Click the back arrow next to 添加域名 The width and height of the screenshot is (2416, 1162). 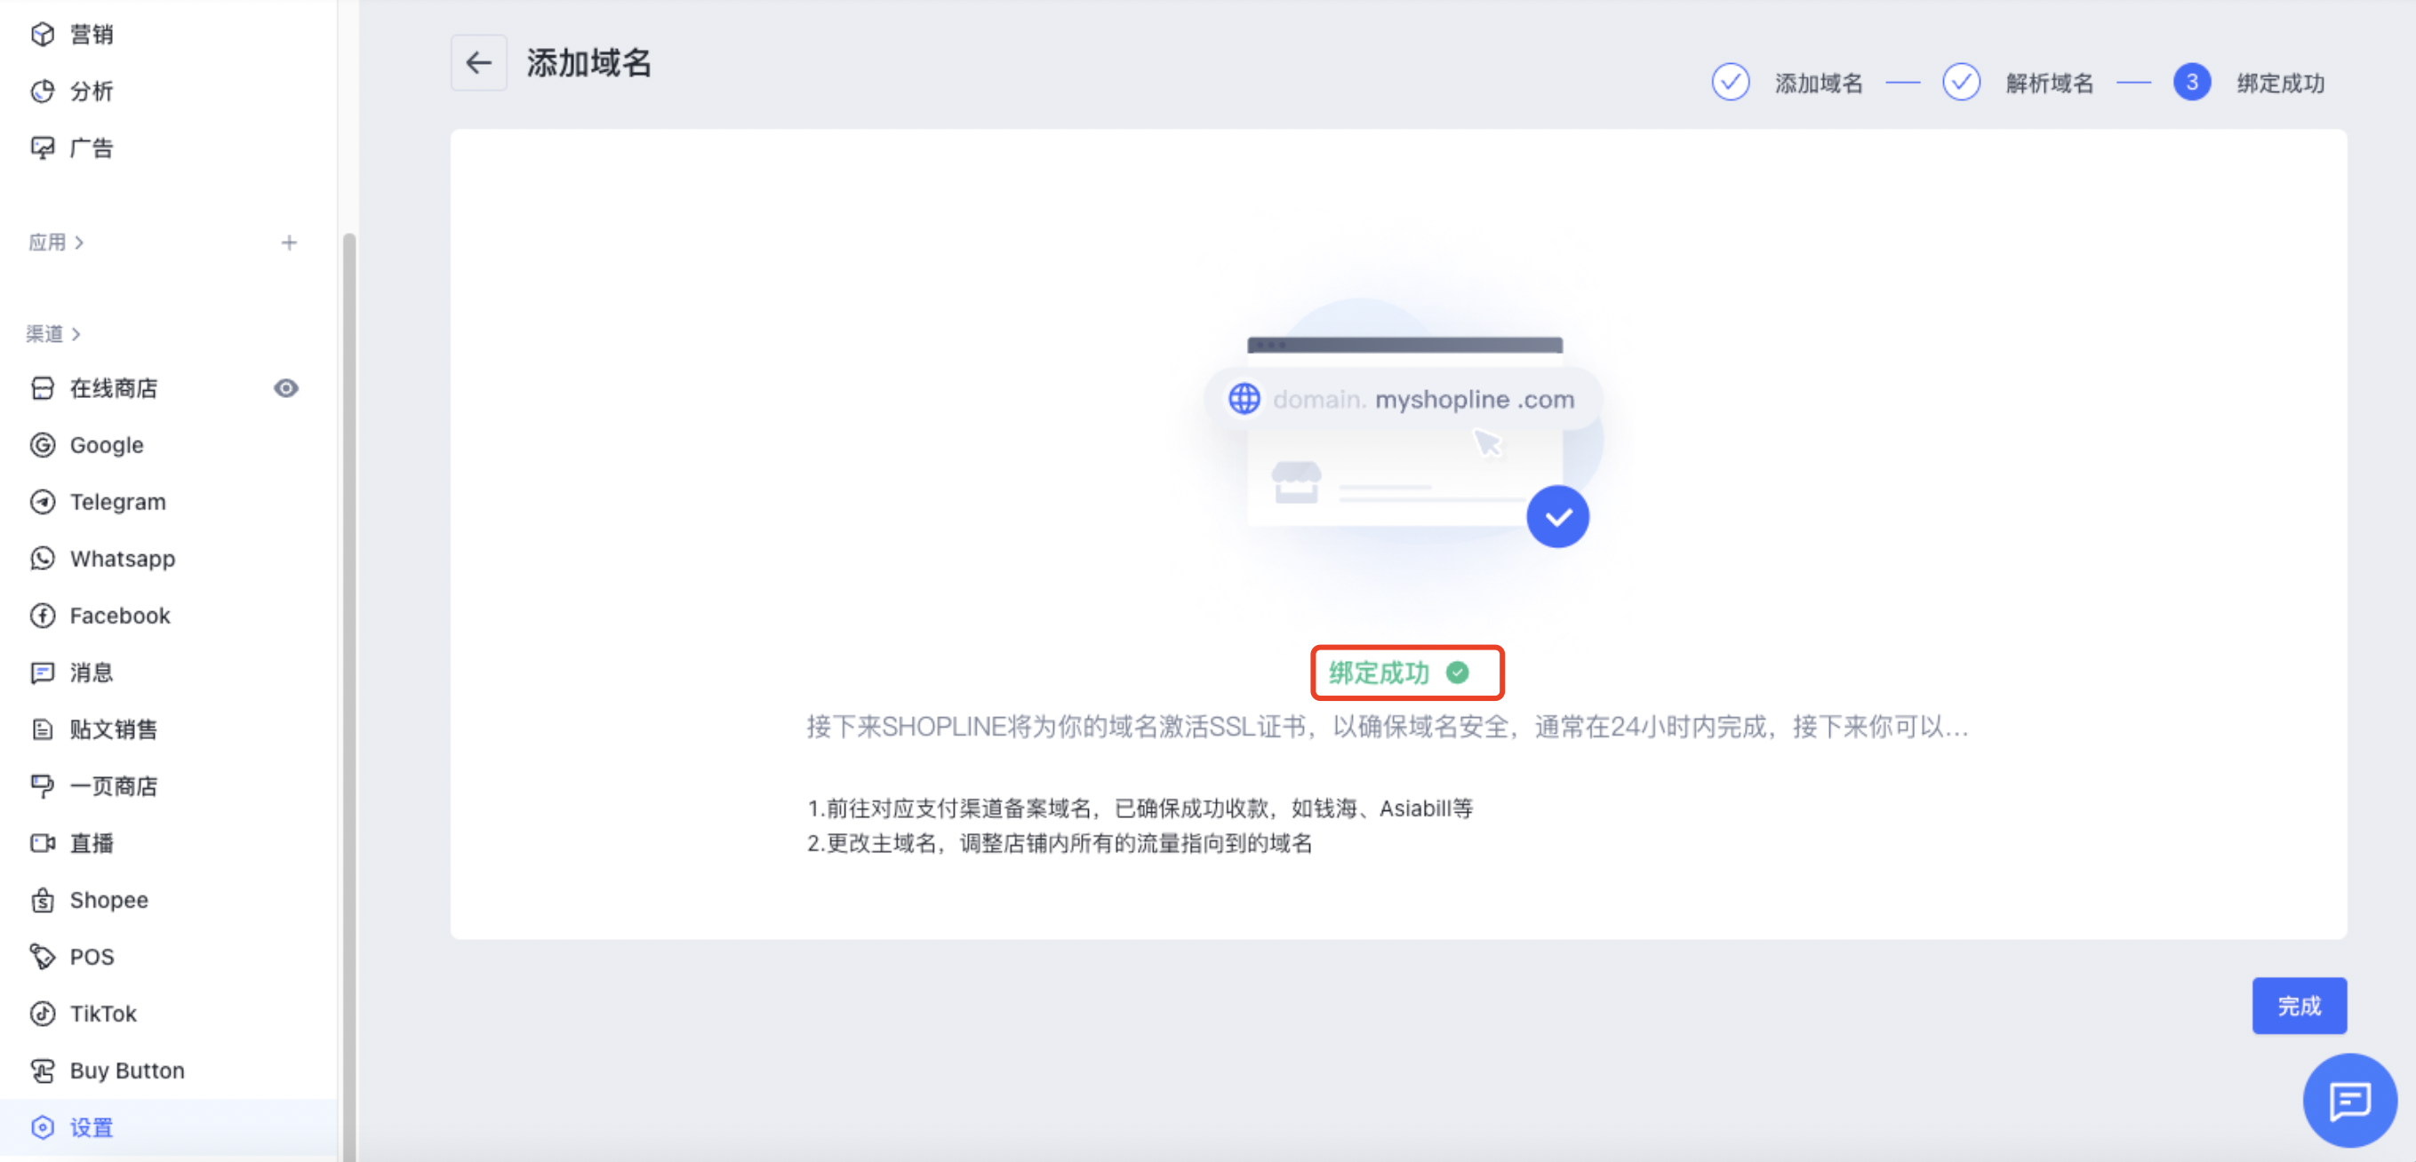click(478, 63)
